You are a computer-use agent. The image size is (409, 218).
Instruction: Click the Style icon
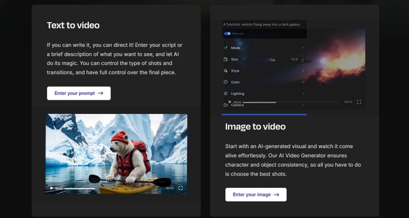click(226, 71)
